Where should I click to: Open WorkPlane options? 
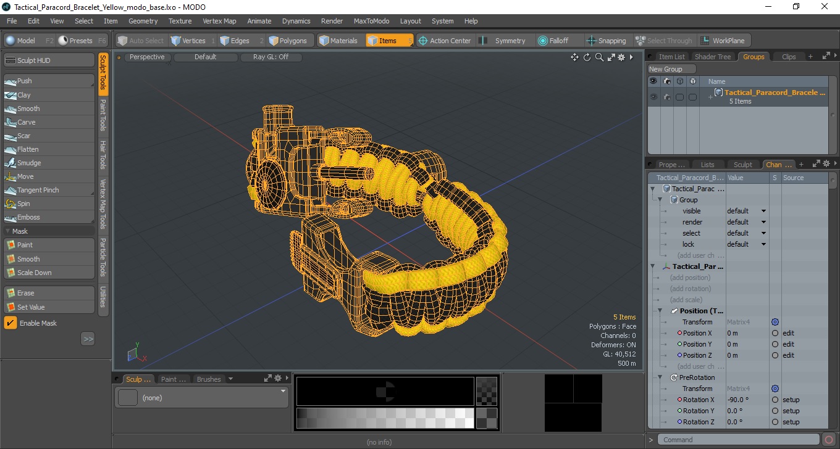coord(723,41)
